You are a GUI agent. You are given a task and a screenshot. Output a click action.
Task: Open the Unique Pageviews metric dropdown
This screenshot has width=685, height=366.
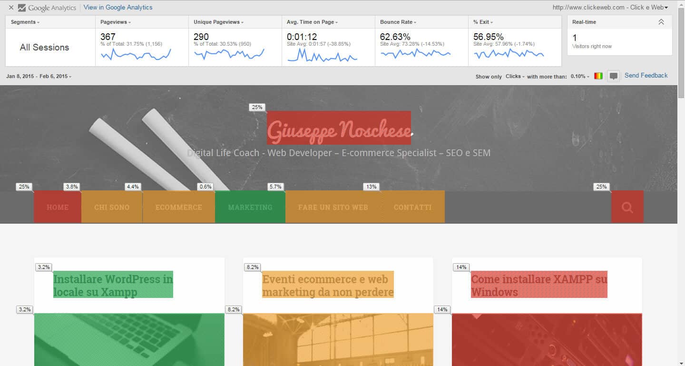click(x=219, y=22)
